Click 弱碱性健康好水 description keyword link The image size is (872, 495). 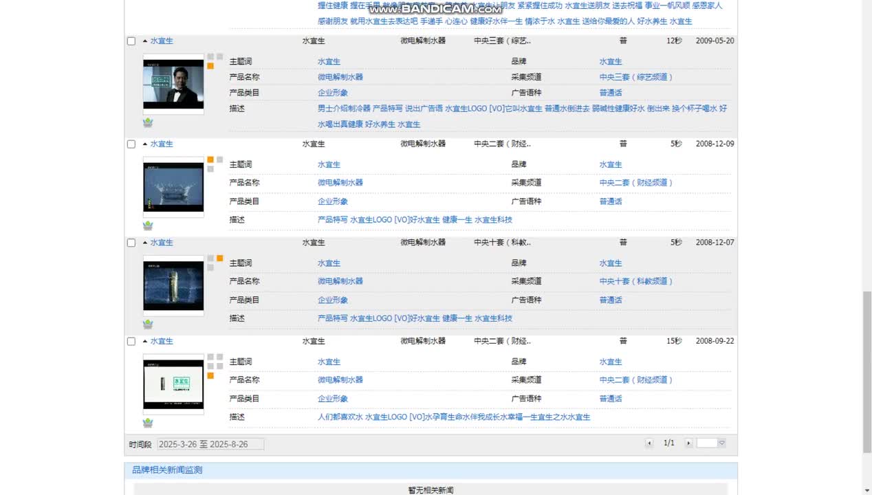coord(618,109)
